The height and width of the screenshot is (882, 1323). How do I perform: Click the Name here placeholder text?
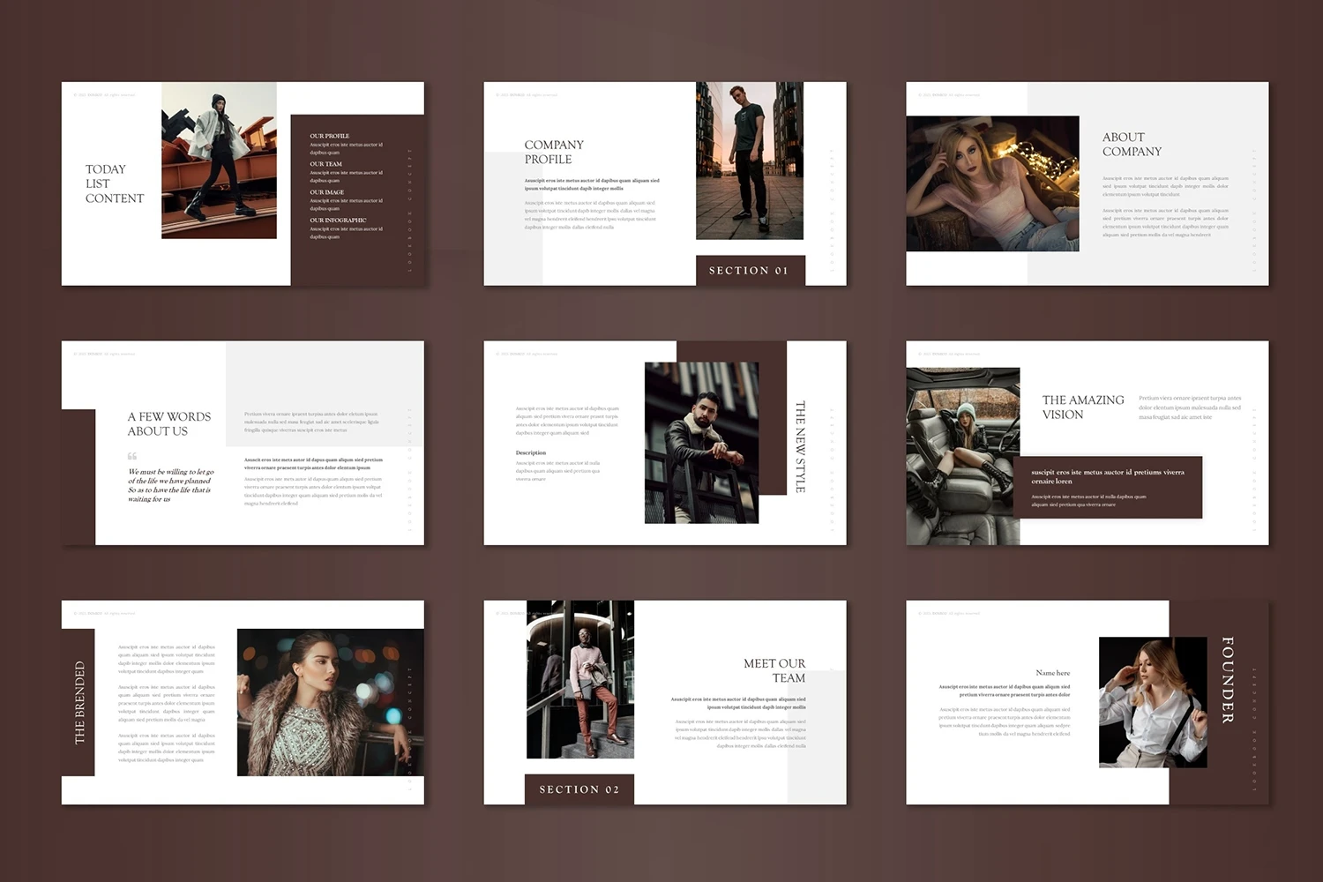click(1052, 673)
